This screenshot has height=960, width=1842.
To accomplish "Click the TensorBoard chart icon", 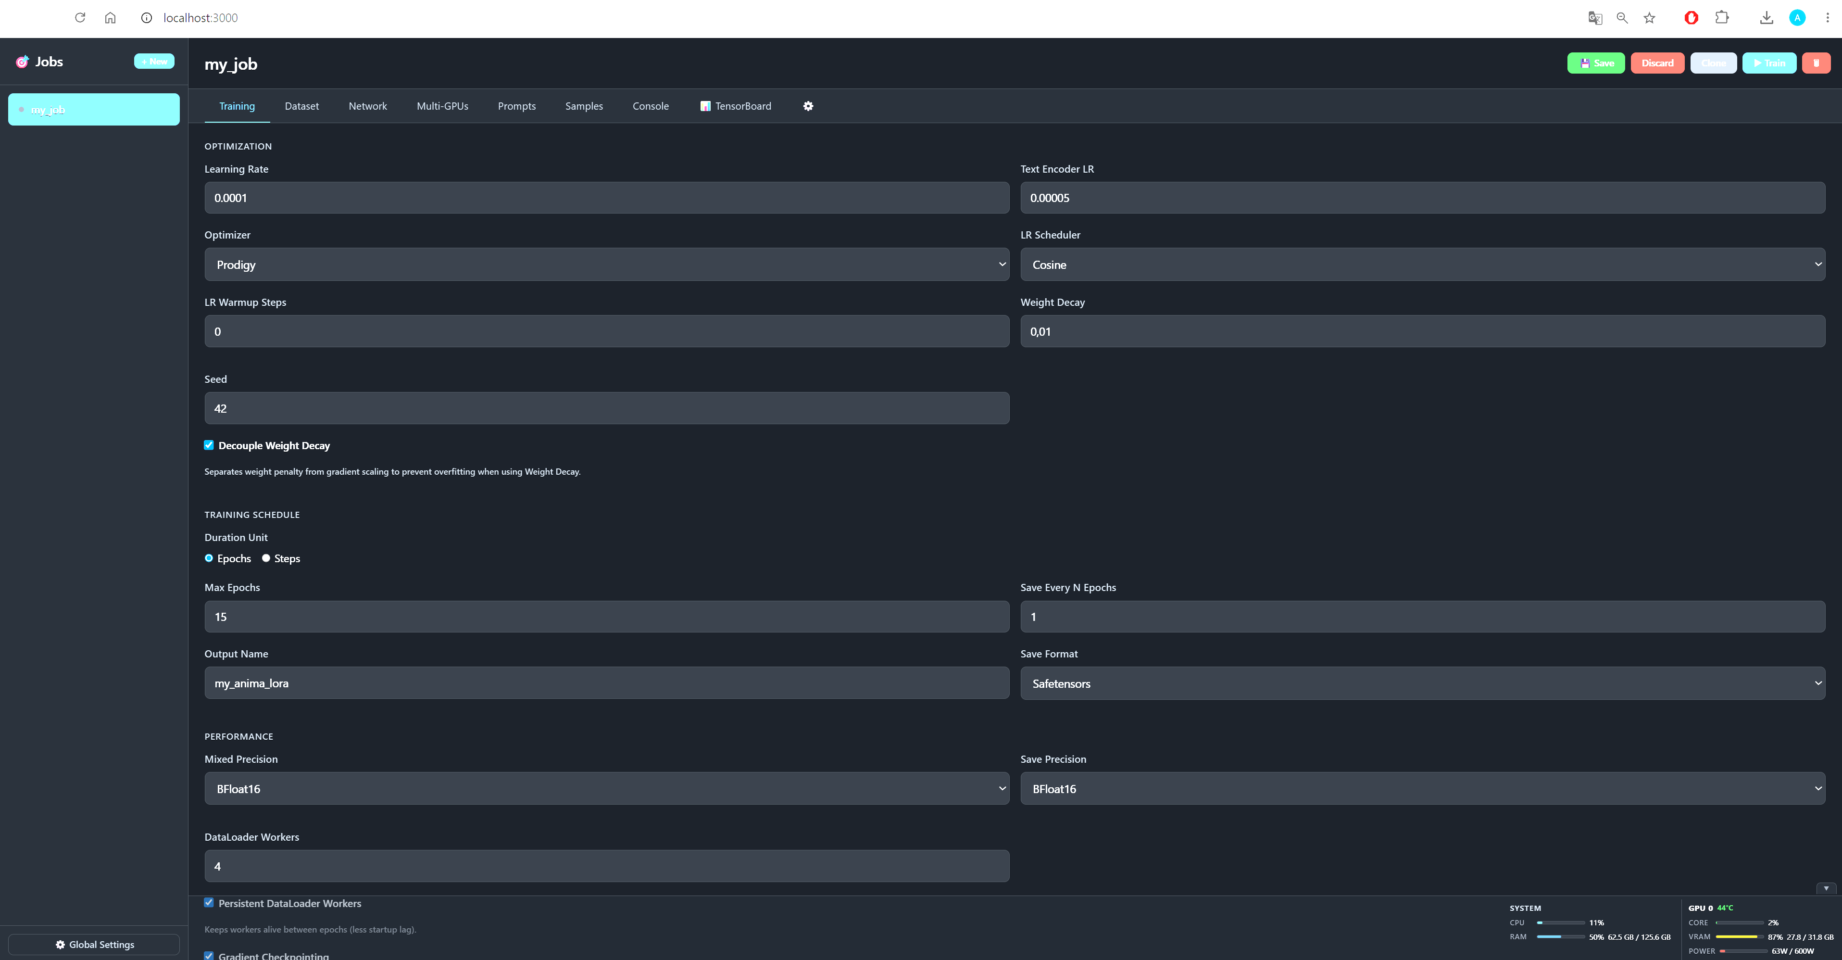I will (705, 106).
